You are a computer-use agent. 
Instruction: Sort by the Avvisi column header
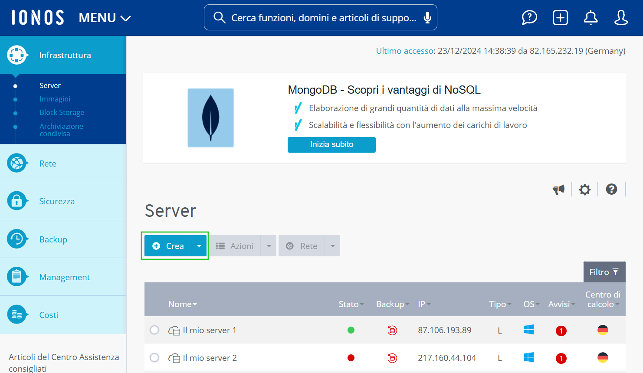tap(562, 304)
